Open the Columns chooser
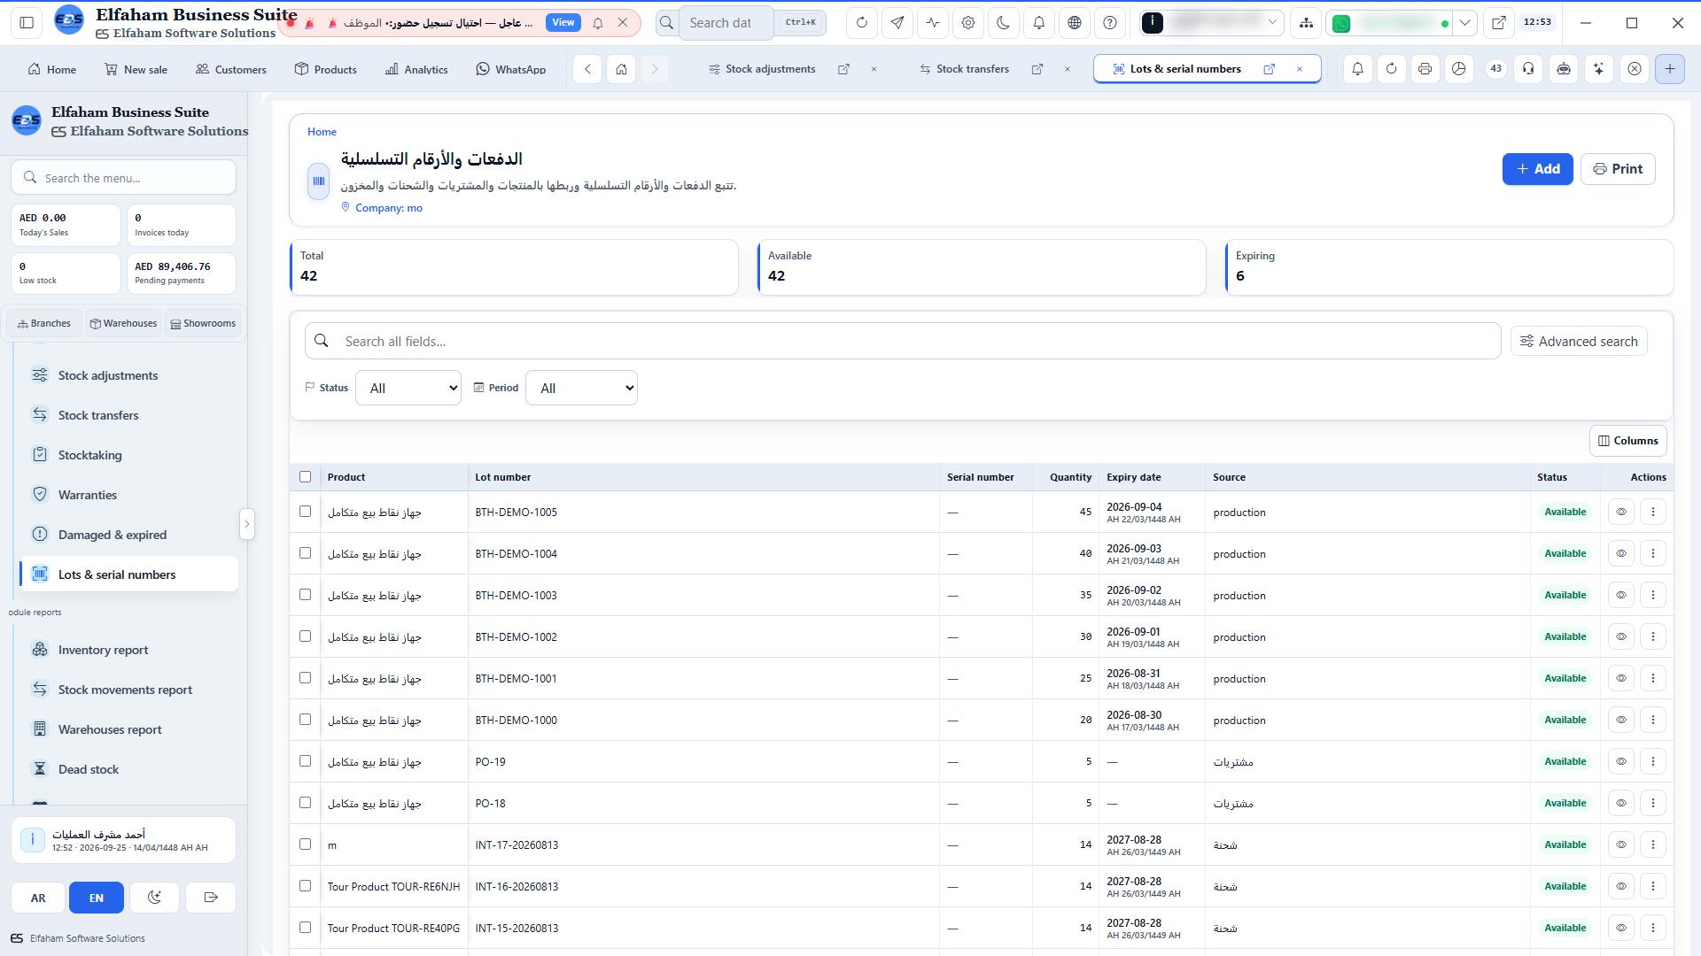 tap(1627, 441)
